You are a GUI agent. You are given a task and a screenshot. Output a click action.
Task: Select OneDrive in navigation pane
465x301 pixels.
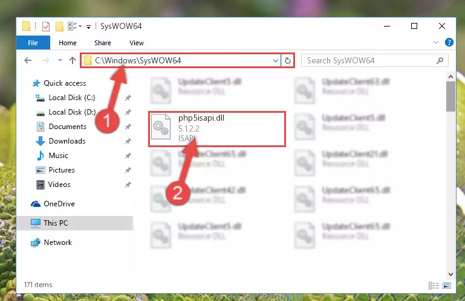click(59, 204)
